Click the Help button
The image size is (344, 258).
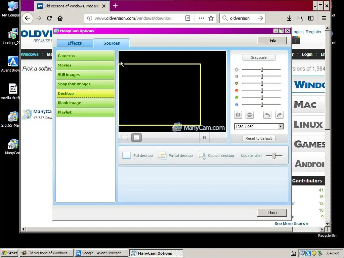point(272,40)
